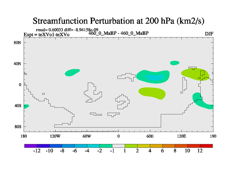230x172 pixels.
Task: Click the cyan core of the negative anomaly
Action: pos(154,77)
